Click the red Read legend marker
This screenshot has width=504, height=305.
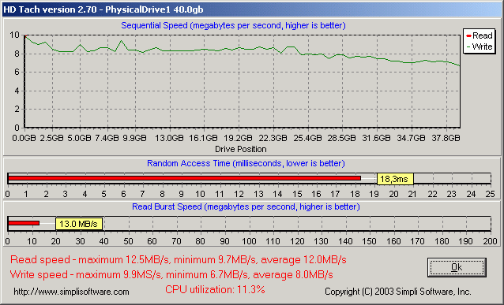[468, 36]
